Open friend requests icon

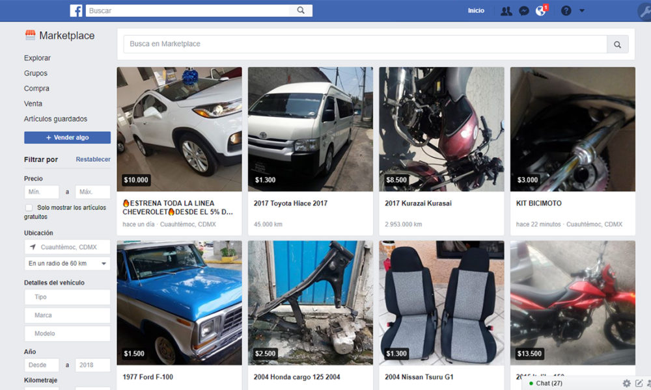tap(506, 11)
